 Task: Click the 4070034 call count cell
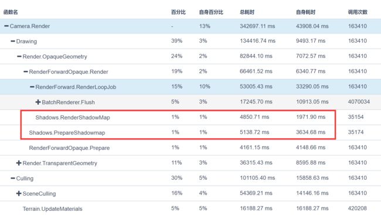(359, 102)
